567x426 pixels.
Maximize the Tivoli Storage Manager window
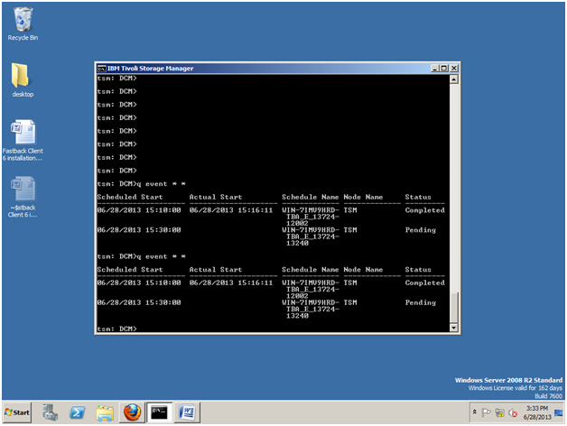tap(444, 69)
